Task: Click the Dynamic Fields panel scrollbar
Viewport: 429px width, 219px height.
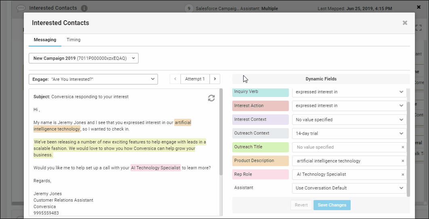Action: 408,149
